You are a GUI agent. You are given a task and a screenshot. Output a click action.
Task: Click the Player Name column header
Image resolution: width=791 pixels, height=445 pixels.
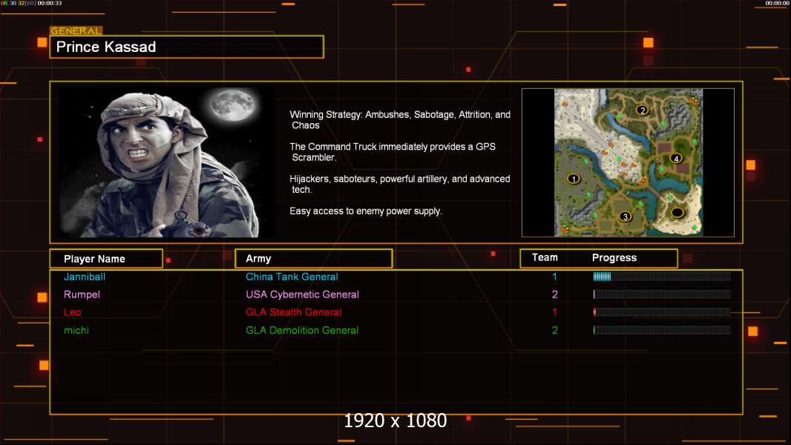(x=106, y=259)
